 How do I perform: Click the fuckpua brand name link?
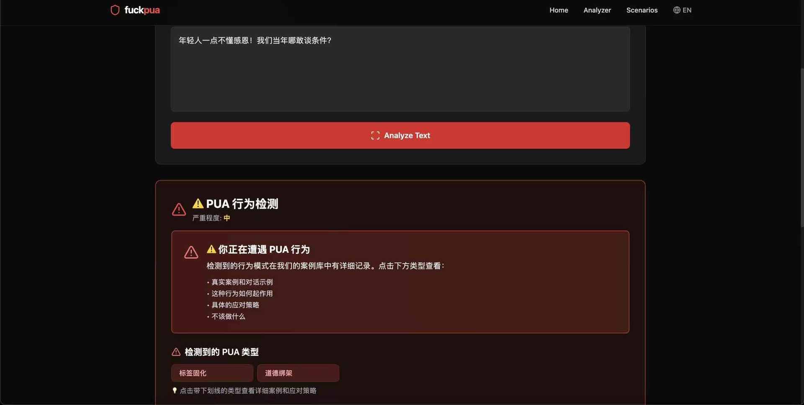click(142, 10)
